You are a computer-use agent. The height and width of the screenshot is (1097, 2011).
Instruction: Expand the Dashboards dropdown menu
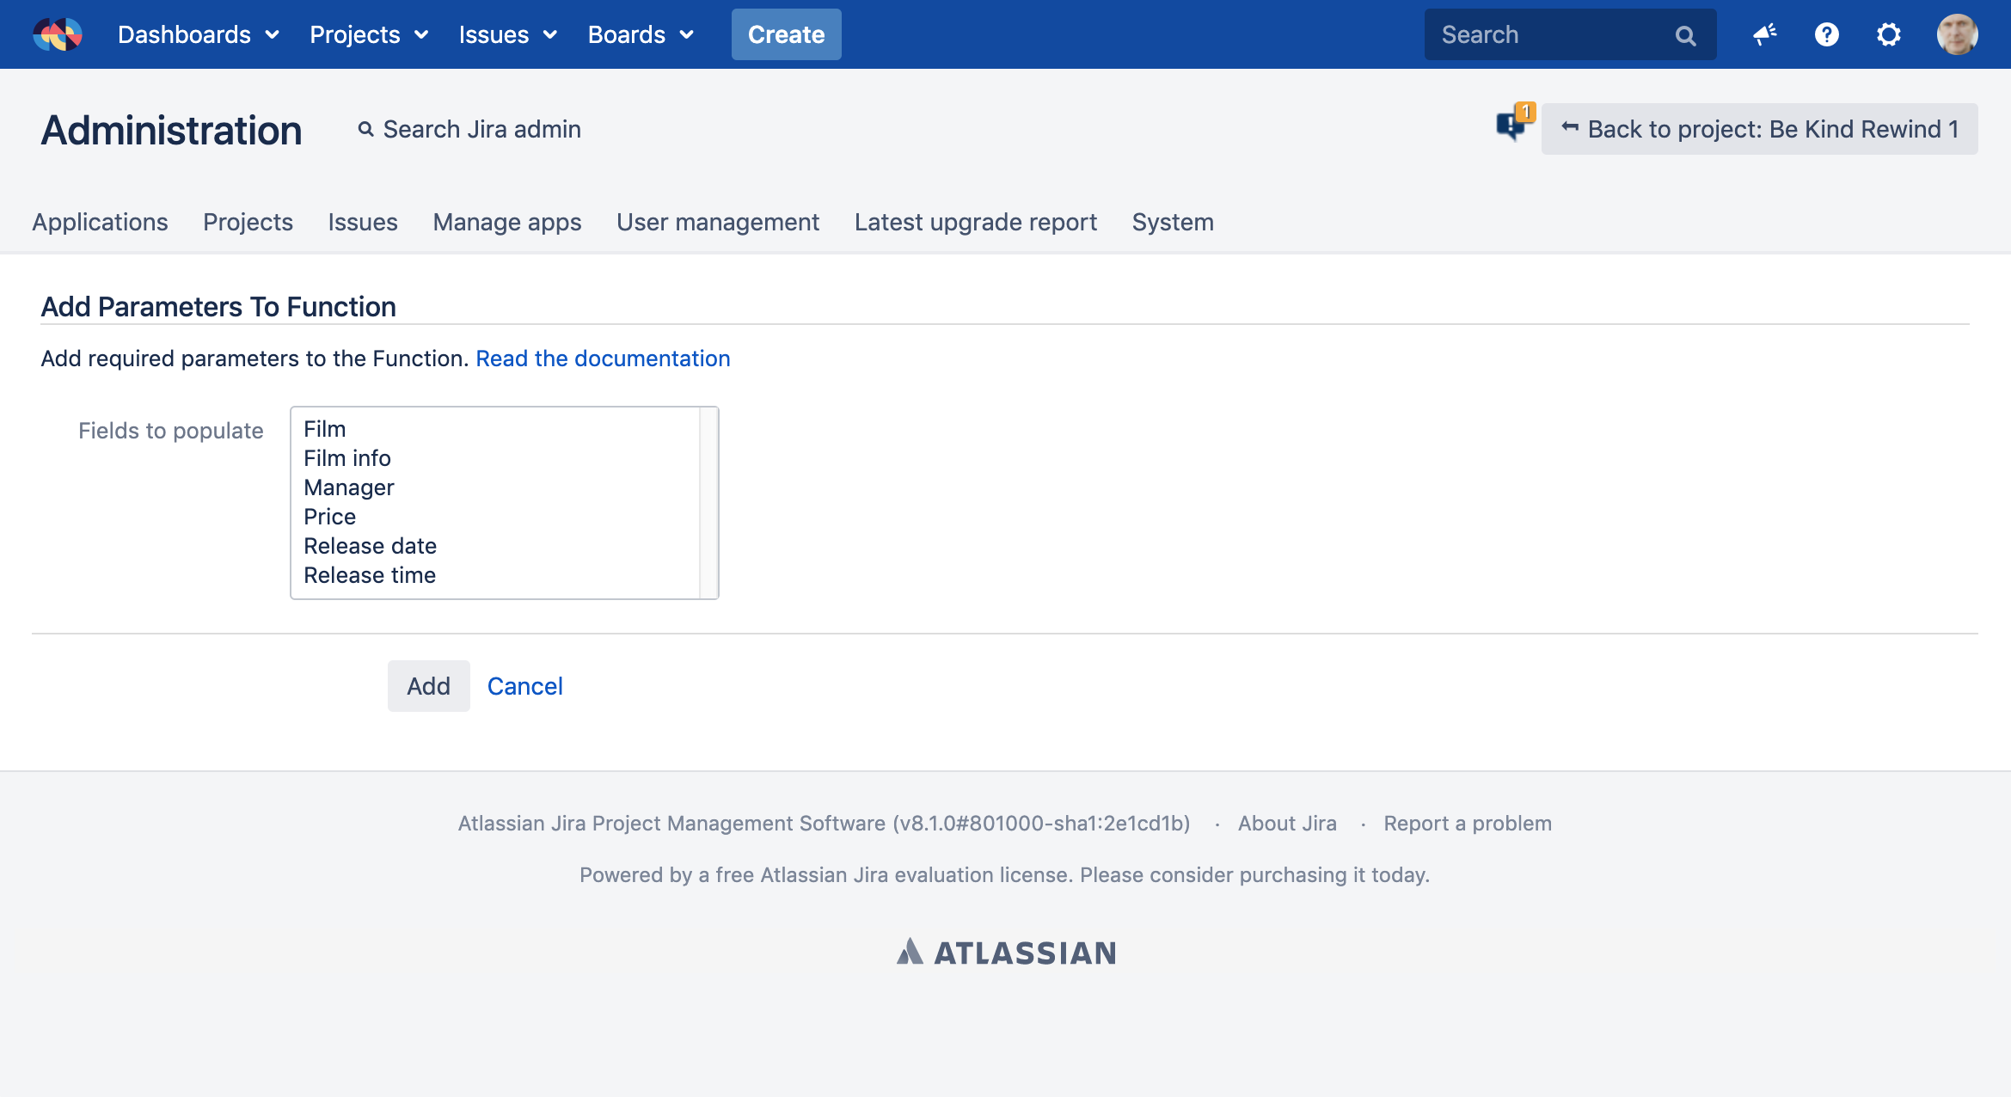199,34
